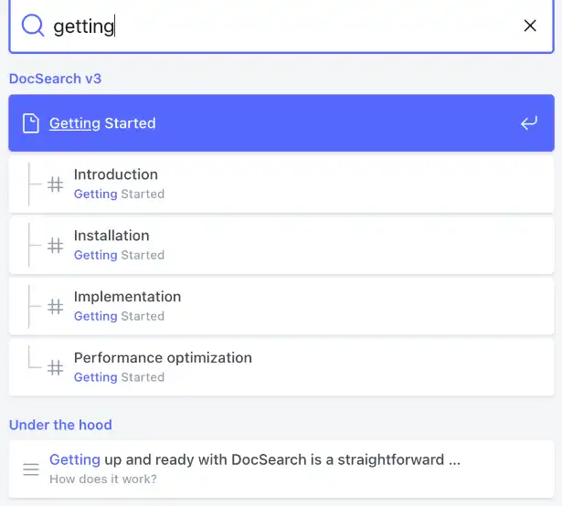The image size is (562, 506).
Task: Click the hash icon next to Performance optimization
Action: [55, 368]
